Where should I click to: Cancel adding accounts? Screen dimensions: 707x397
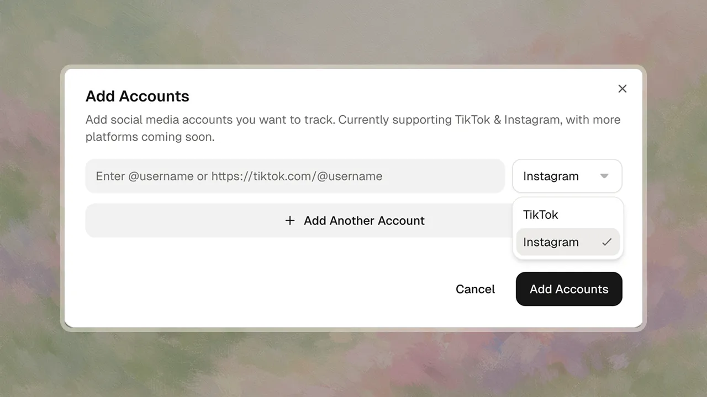coord(475,289)
